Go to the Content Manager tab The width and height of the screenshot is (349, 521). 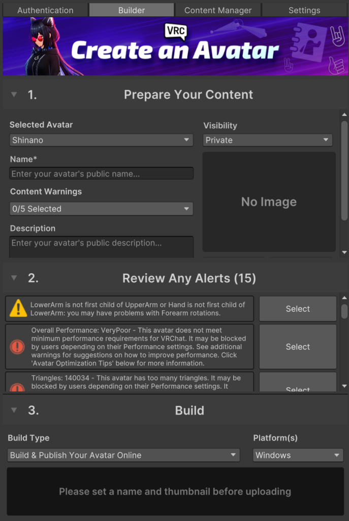(218, 10)
